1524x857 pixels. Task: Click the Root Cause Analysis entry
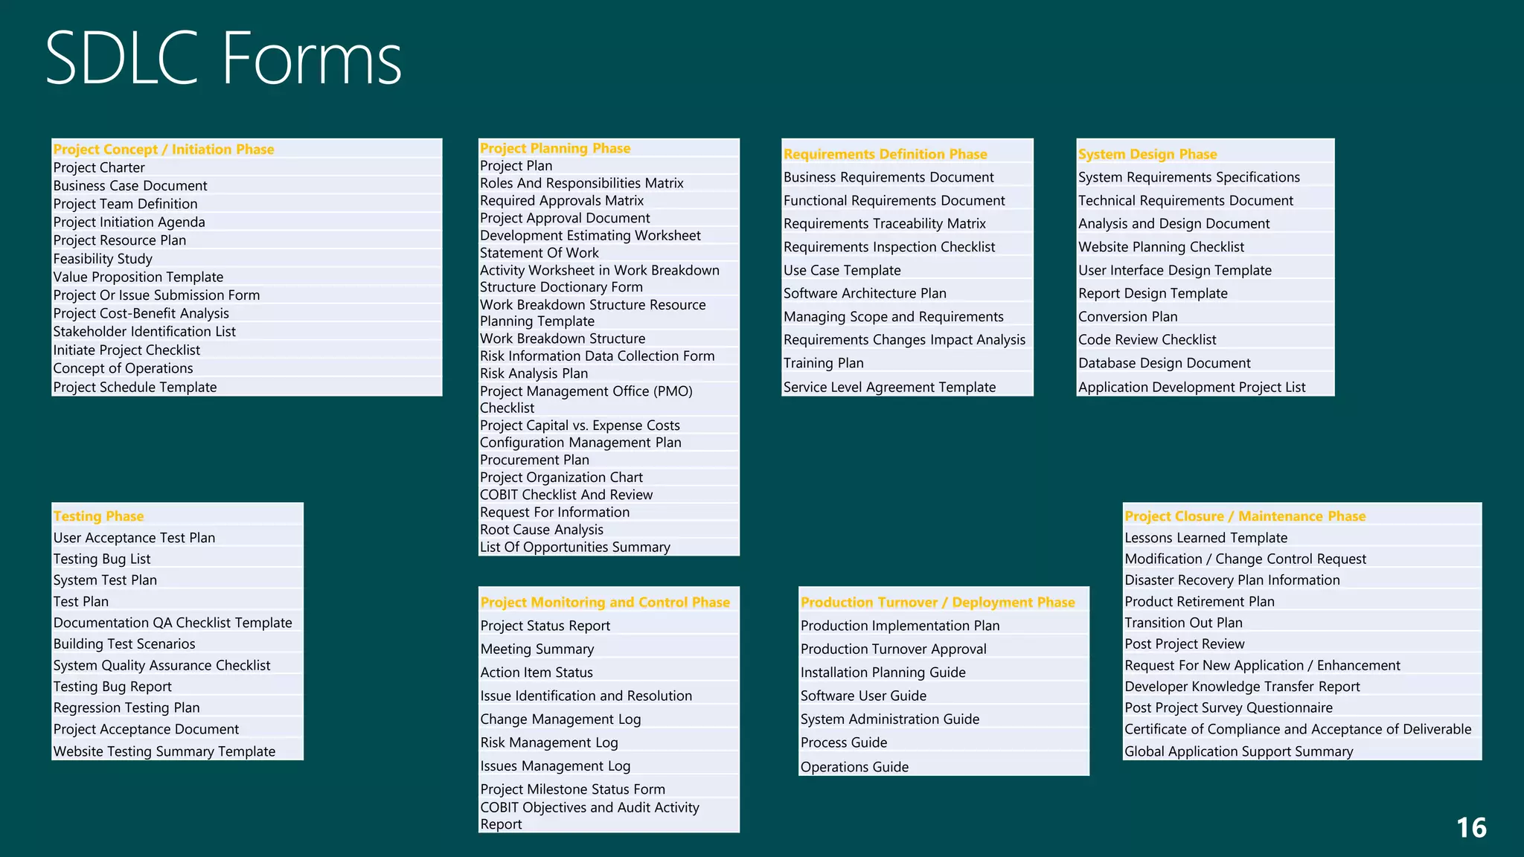pyautogui.click(x=541, y=530)
